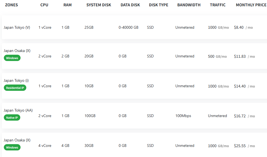267x157 pixels.
Task: Click the MONTHLY PRICE column header
Action: [x=251, y=5]
